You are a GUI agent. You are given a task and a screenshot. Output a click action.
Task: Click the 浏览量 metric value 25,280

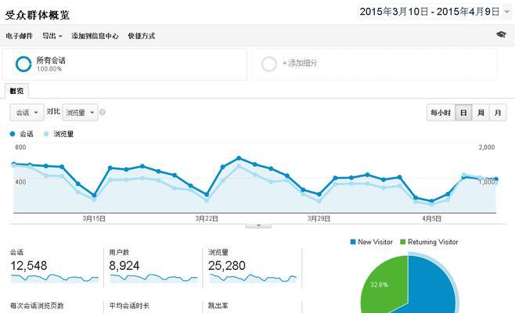227,266
